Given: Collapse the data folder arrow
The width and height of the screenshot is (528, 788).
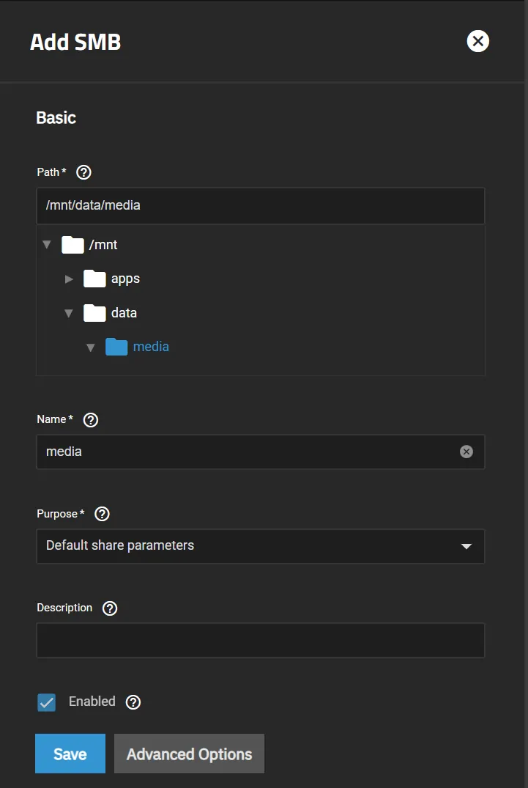Looking at the screenshot, I should 69,313.
